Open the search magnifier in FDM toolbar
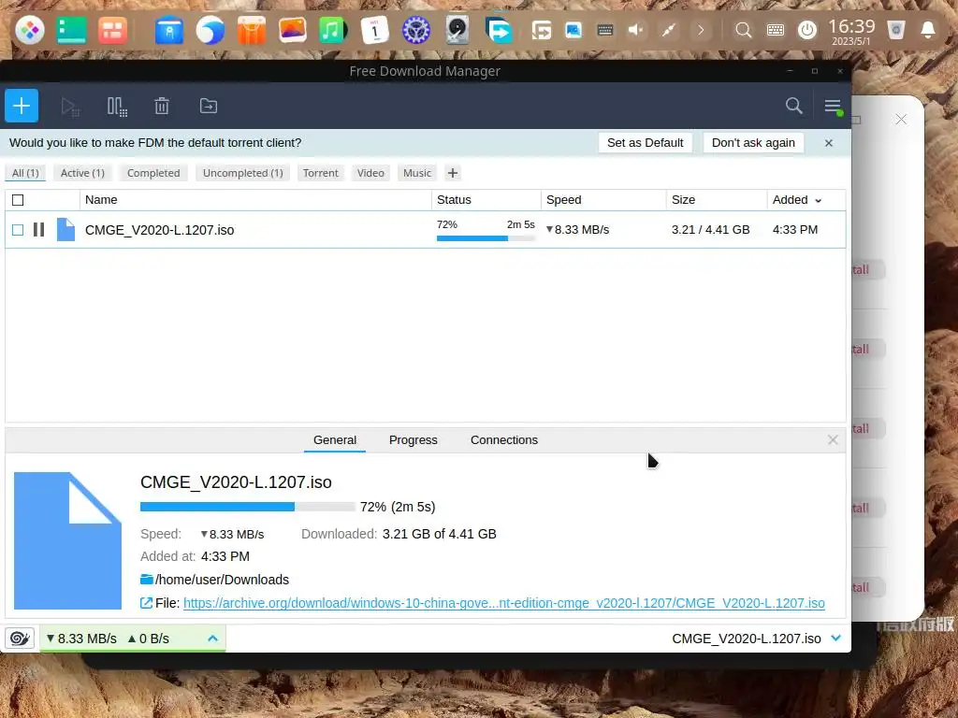 click(x=793, y=106)
